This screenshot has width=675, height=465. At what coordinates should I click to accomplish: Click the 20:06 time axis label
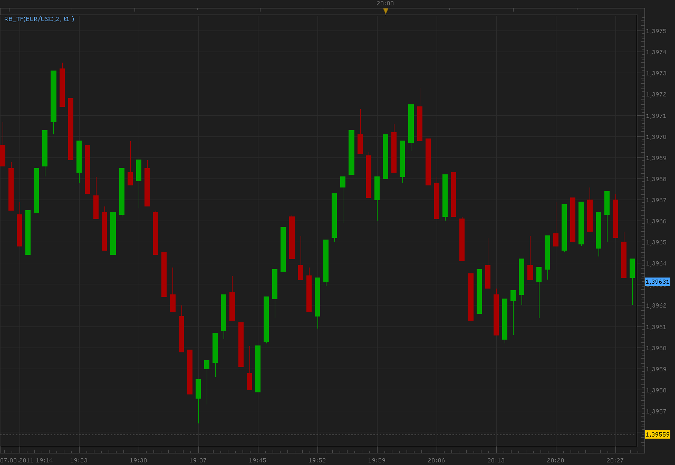click(x=437, y=460)
